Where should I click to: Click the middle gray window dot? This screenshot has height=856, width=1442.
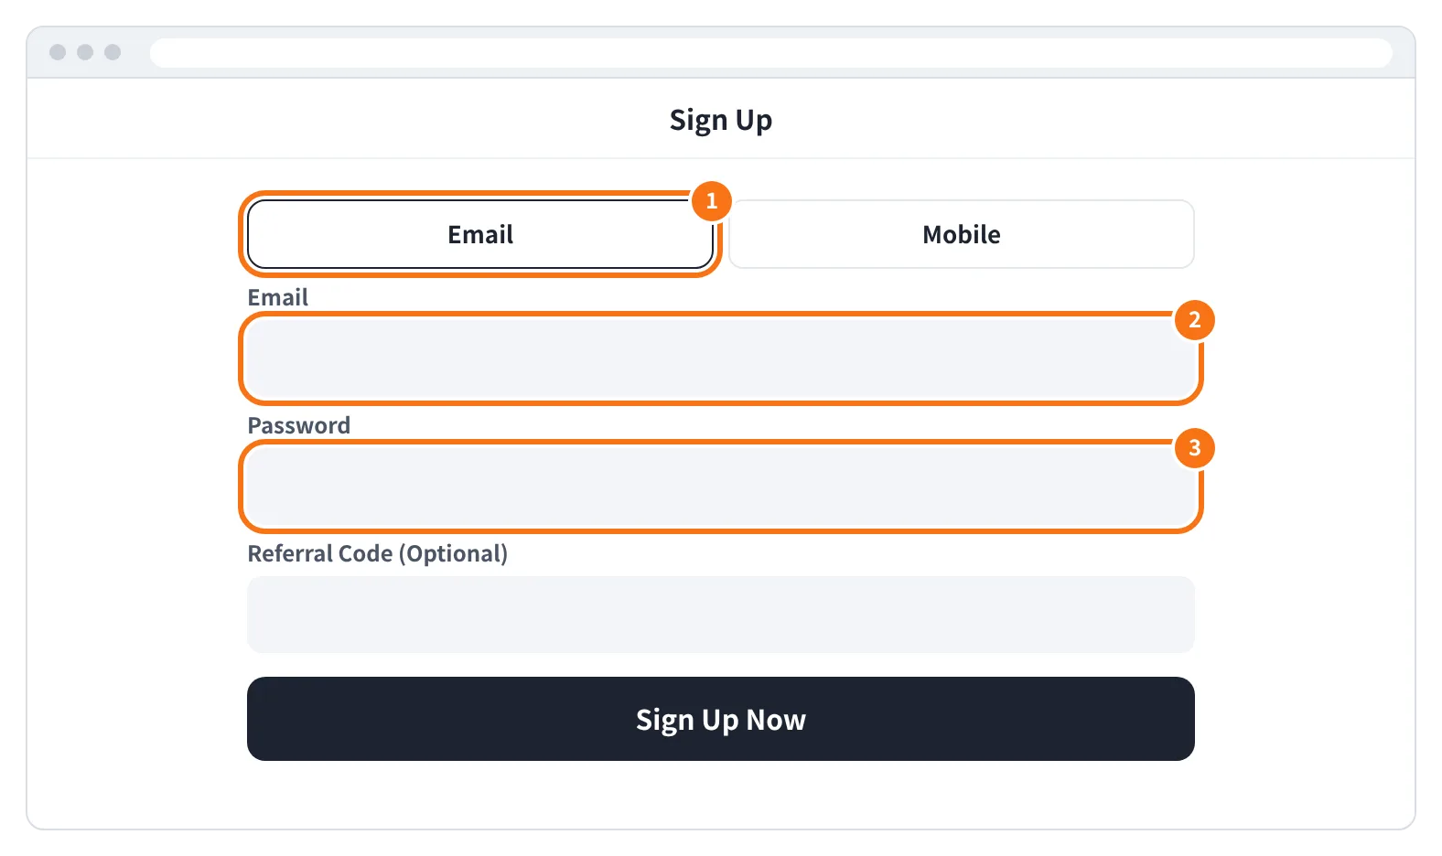coord(85,52)
